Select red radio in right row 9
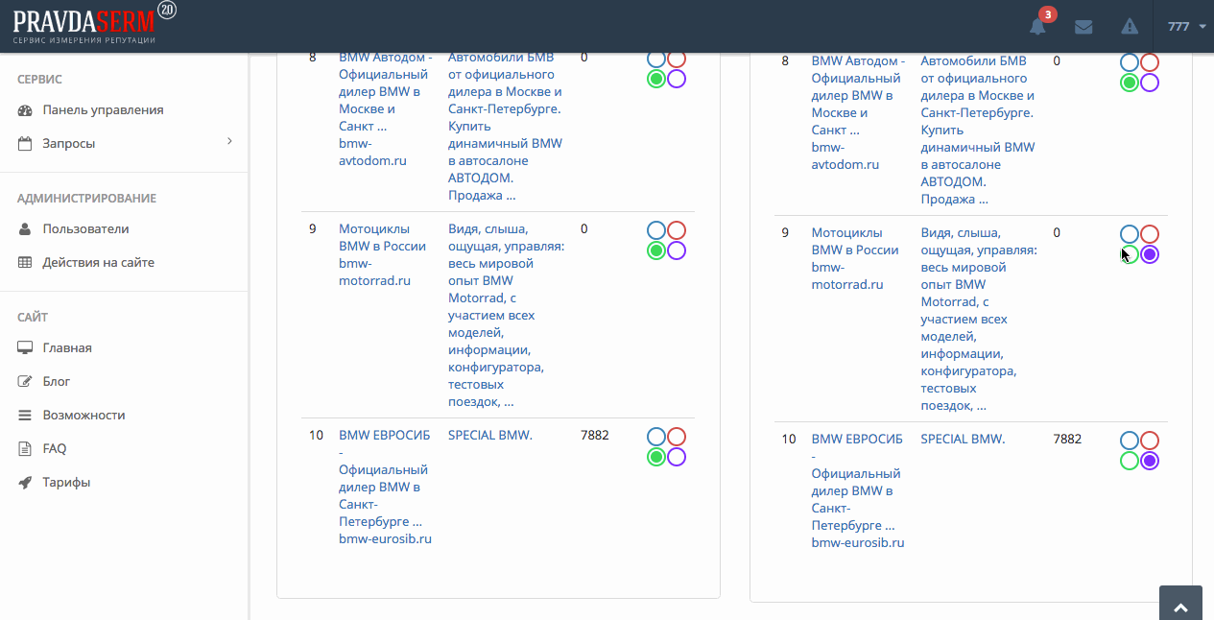Screen dimensions: 1214x620 pos(1150,234)
